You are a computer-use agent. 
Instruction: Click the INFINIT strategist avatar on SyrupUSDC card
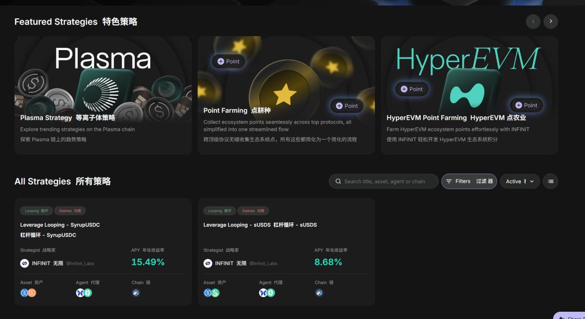click(24, 263)
